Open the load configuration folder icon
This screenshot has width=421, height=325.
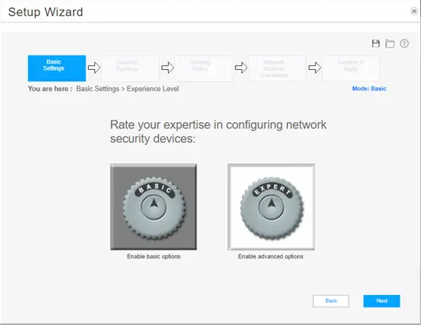point(390,44)
